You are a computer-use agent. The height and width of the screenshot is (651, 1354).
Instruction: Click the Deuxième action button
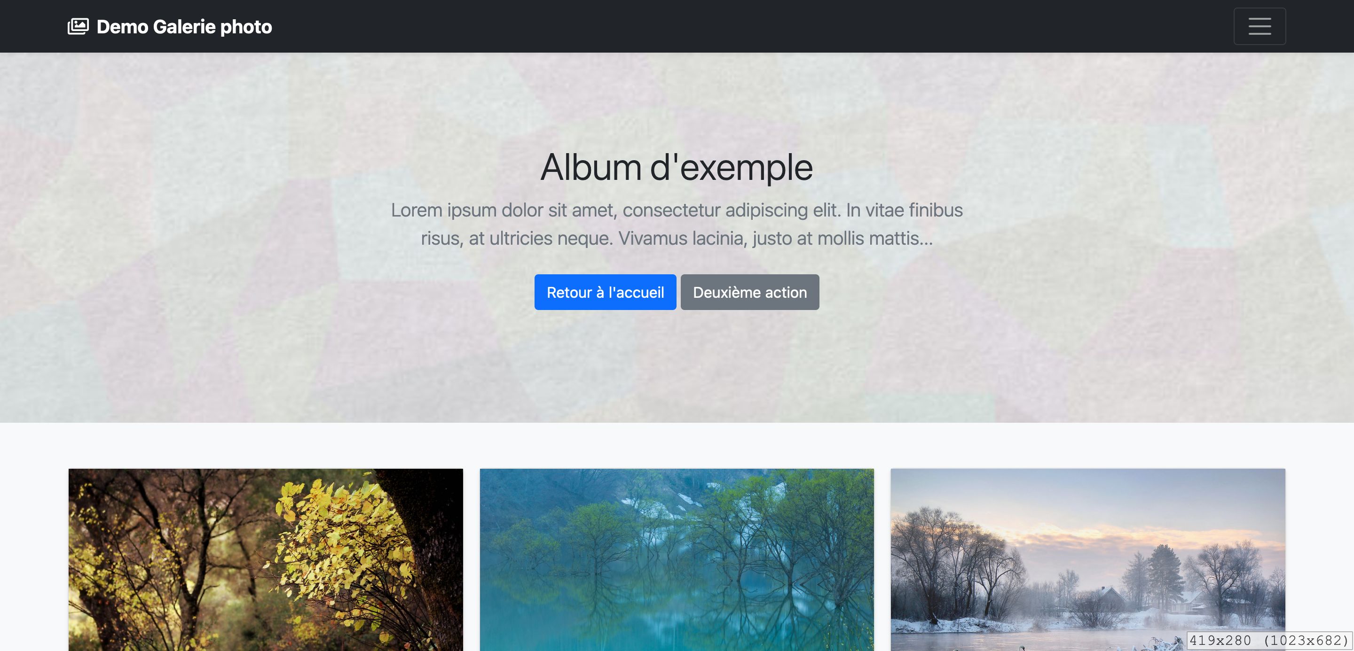pos(749,292)
